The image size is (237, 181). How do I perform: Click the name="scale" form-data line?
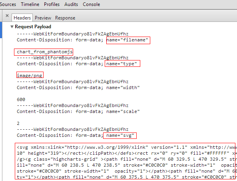78,111
